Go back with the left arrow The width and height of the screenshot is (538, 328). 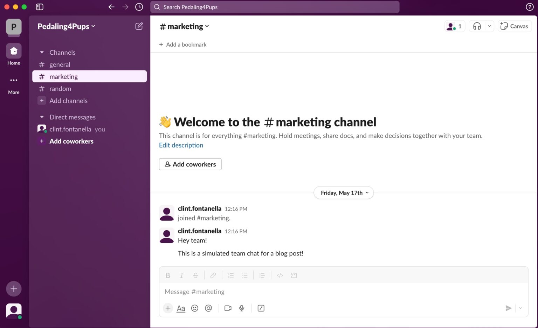click(111, 7)
